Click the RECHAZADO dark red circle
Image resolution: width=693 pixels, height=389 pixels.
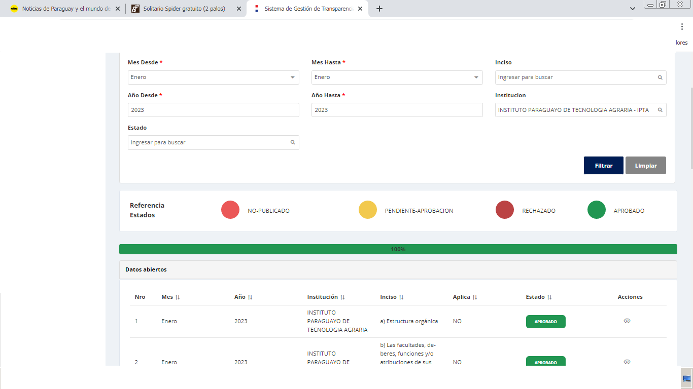(x=505, y=210)
